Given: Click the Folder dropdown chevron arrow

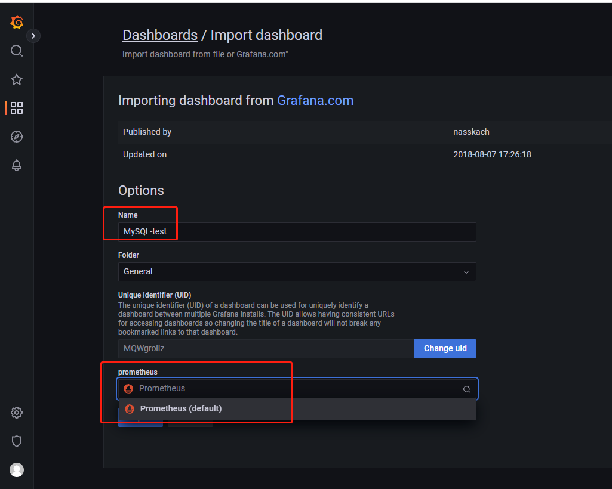Looking at the screenshot, I should (466, 272).
